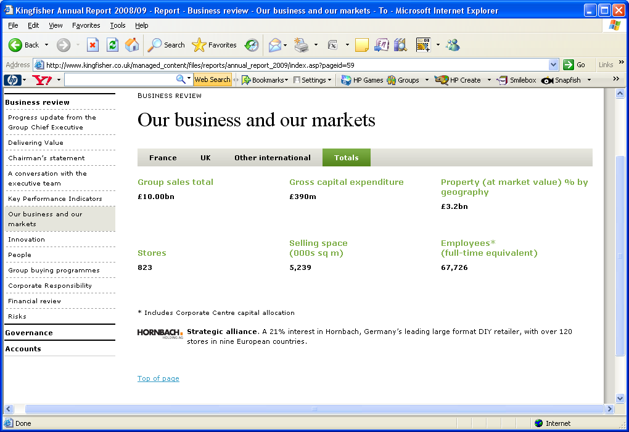Click the vertical scrollbar down arrow
Image resolution: width=629 pixels, height=432 pixels.
pyautogui.click(x=620, y=399)
